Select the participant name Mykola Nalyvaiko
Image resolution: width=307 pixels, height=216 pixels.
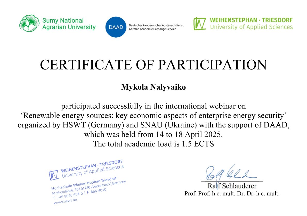(153, 88)
